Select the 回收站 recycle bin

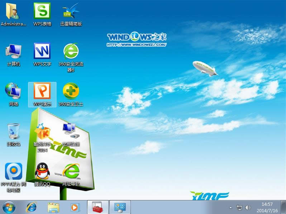point(14,131)
